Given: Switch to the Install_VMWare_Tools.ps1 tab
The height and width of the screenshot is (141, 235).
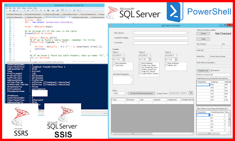Looking at the screenshot, I should pos(70,14).
